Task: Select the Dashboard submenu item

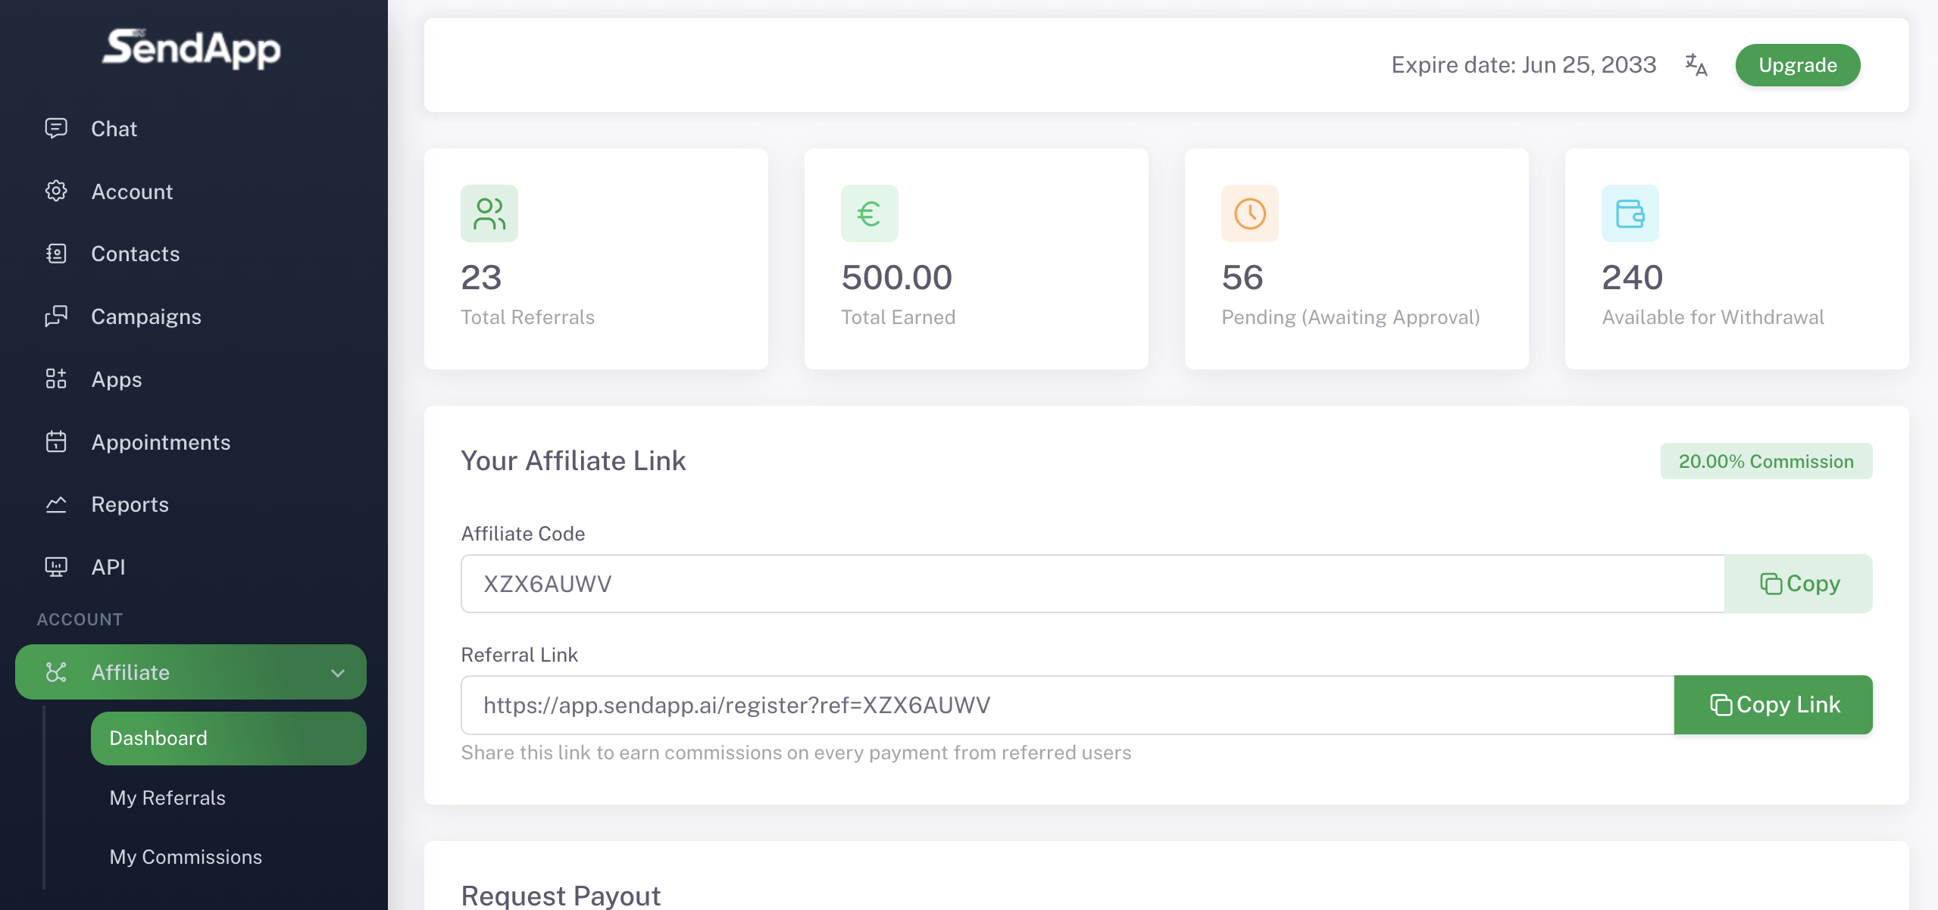Action: click(228, 738)
